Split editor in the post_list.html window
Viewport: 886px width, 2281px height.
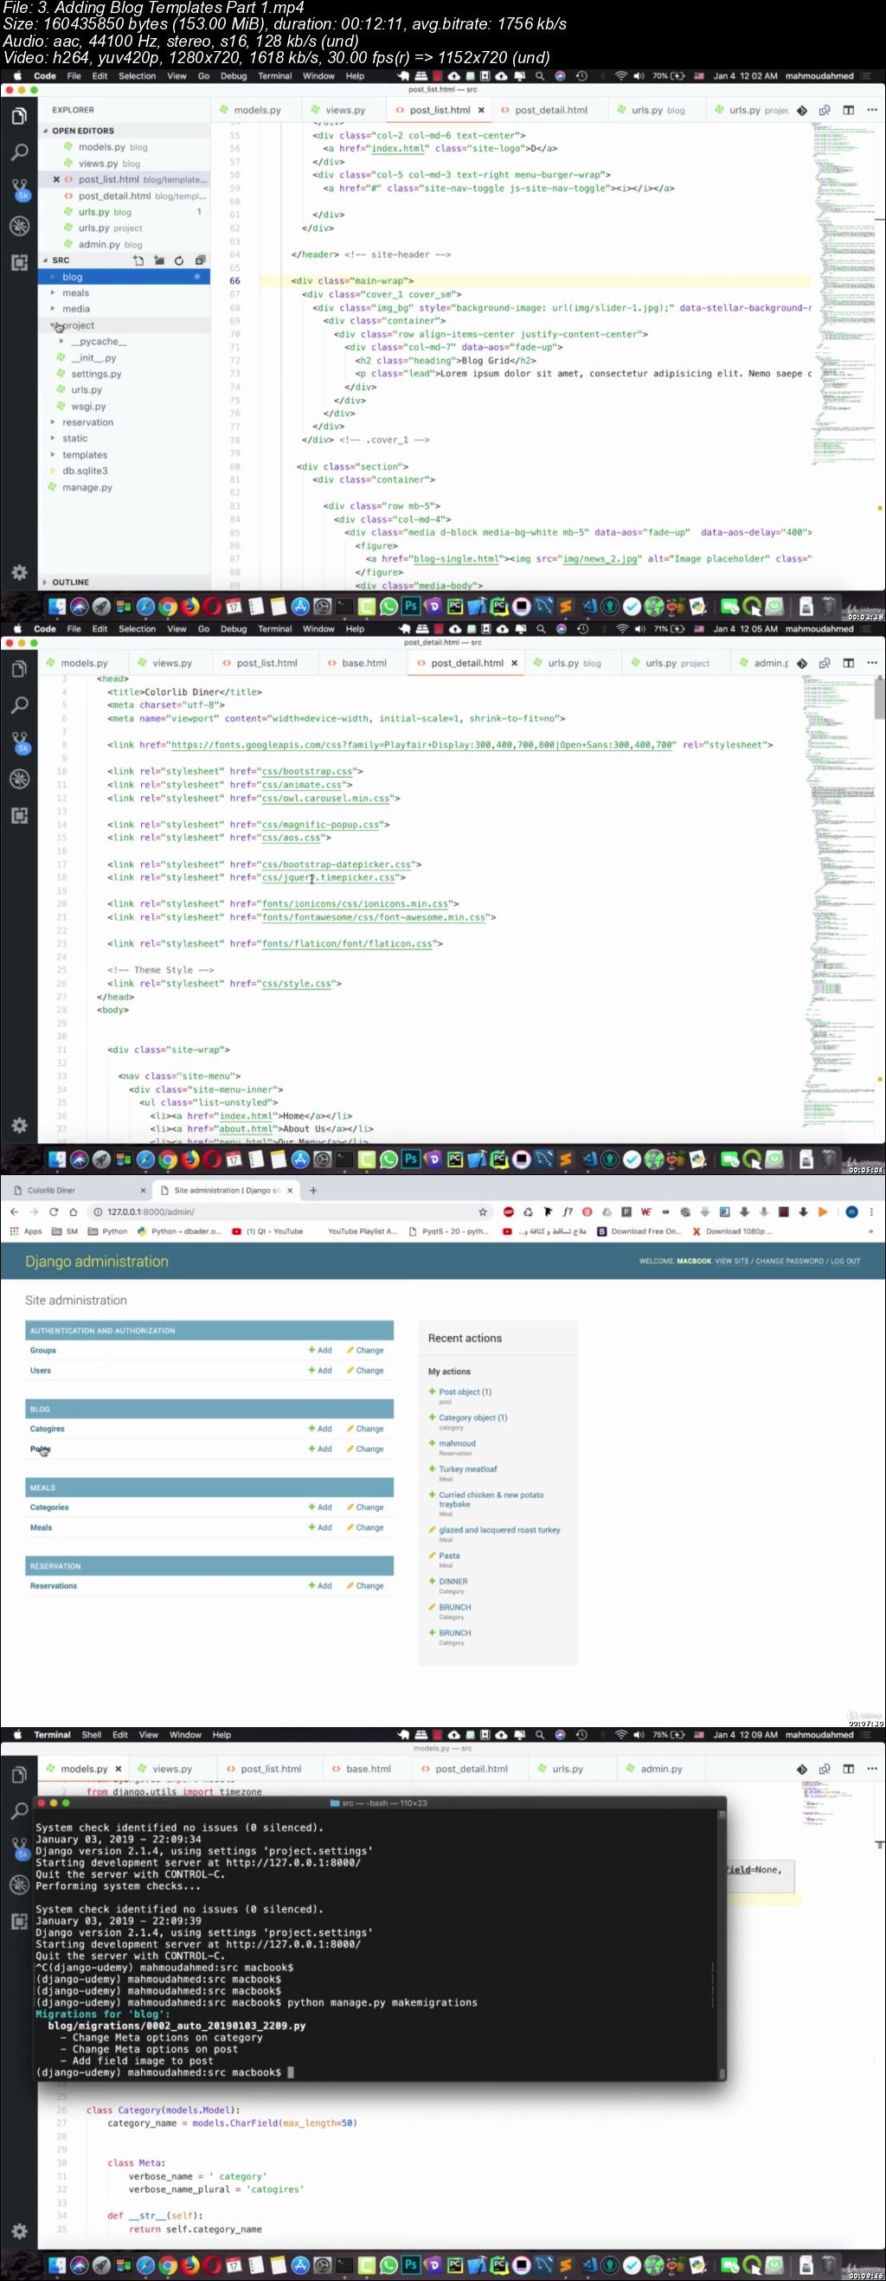[848, 111]
